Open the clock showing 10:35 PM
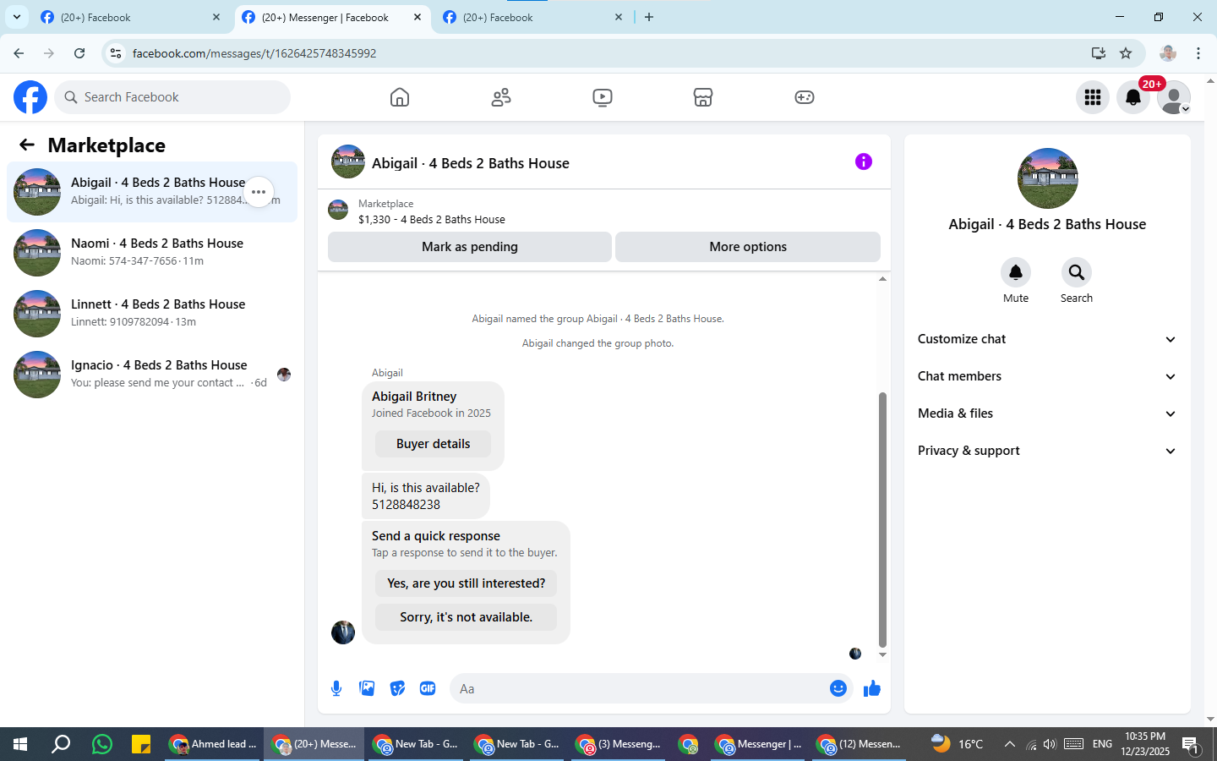Viewport: 1217px width, 761px height. pos(1145,744)
